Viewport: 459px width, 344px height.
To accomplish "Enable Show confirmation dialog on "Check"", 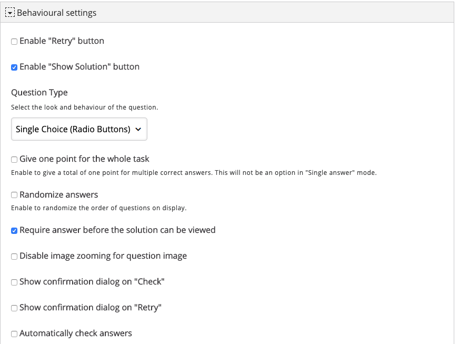I will [x=14, y=282].
